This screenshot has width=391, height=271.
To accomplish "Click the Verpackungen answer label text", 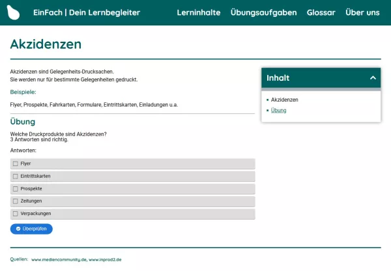I will pyautogui.click(x=36, y=214).
